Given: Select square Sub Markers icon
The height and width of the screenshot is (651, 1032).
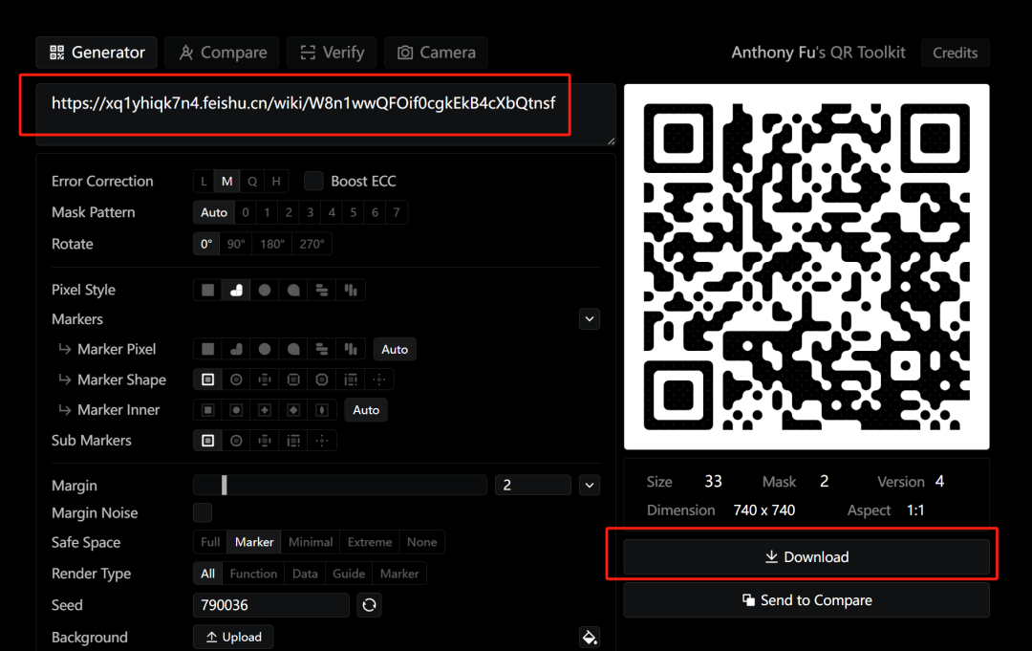Looking at the screenshot, I should [x=208, y=441].
